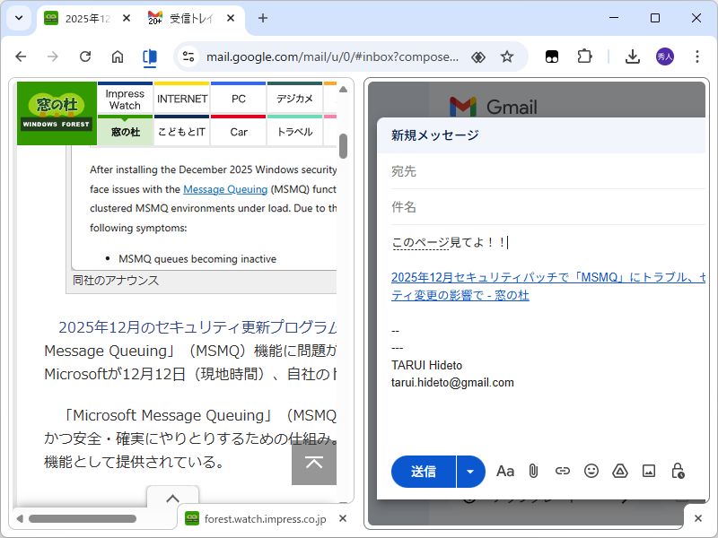Insert files from Google Drive
Viewport: 718px width, 538px height.
click(x=620, y=471)
